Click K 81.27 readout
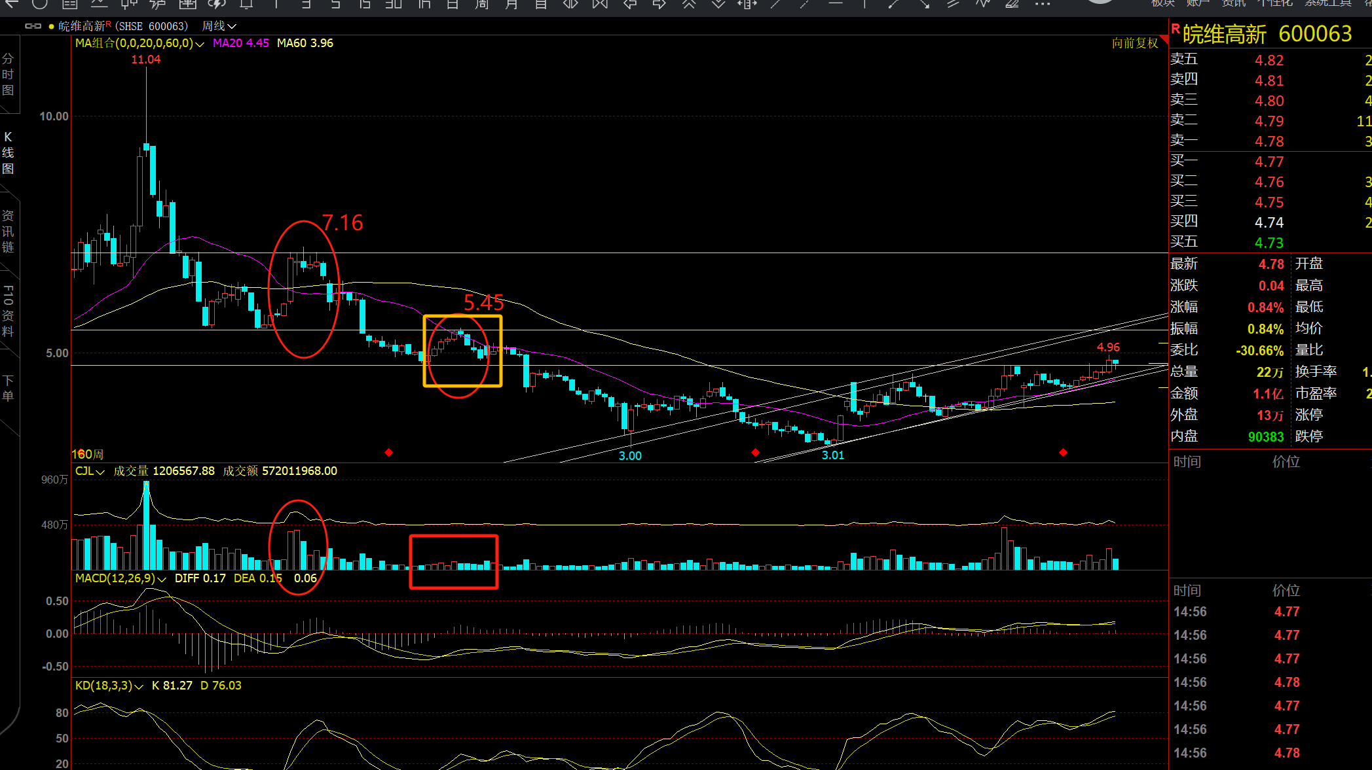Viewport: 1372px width, 770px height. point(172,686)
